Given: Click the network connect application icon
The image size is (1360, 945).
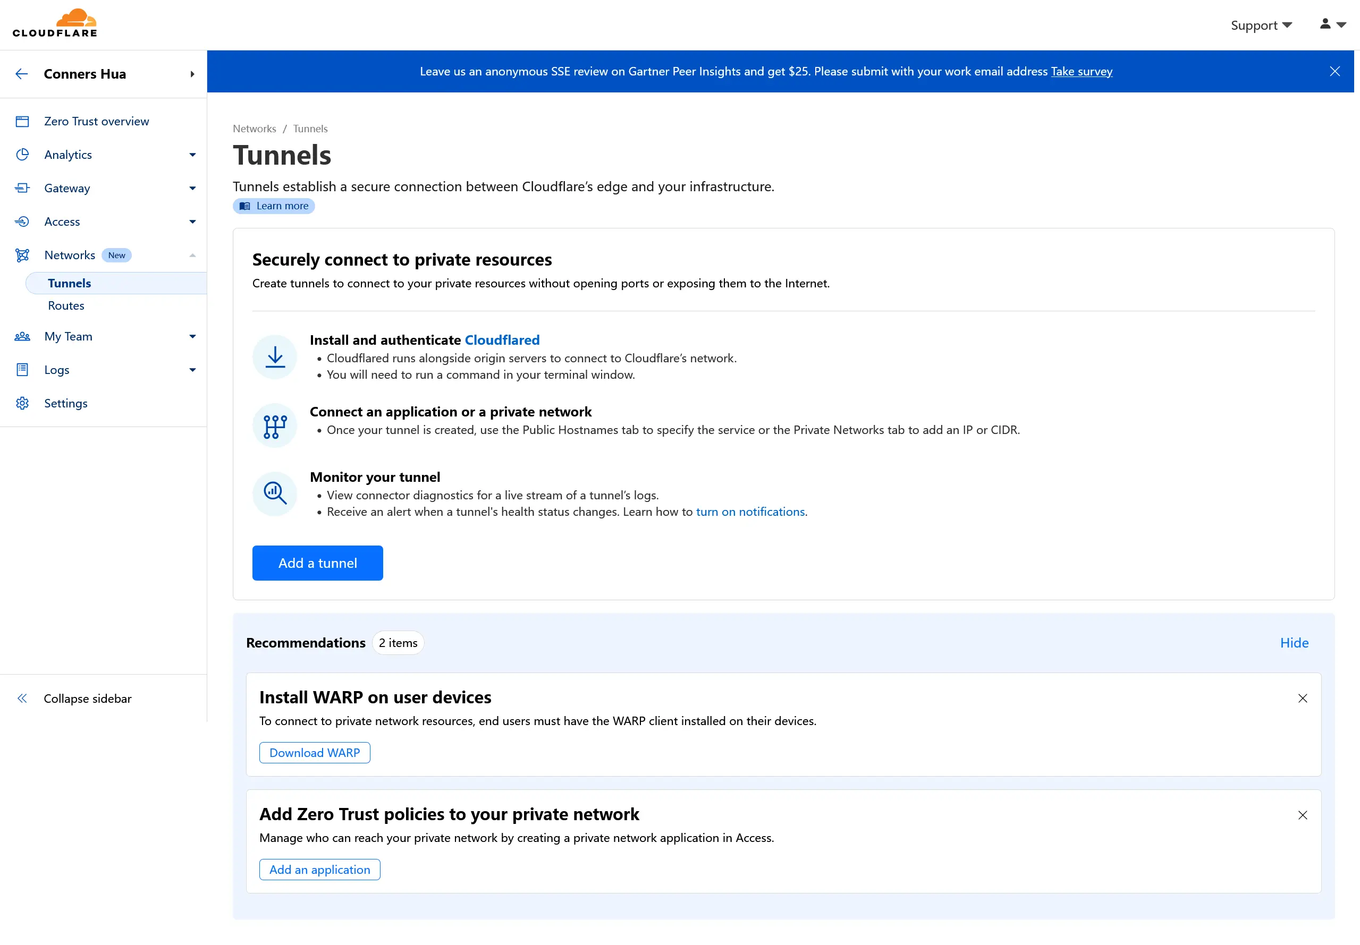Looking at the screenshot, I should pyautogui.click(x=275, y=425).
